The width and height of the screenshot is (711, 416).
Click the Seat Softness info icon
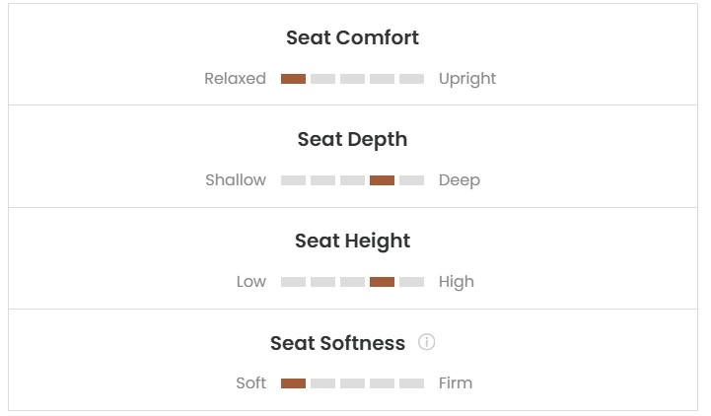coord(426,342)
